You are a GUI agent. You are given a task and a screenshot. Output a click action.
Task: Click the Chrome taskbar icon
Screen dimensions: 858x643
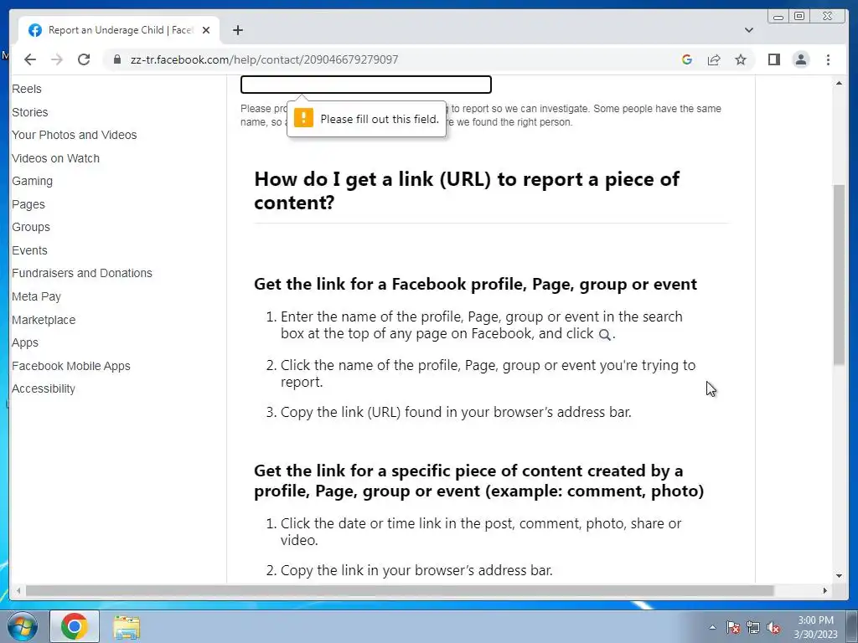(75, 626)
